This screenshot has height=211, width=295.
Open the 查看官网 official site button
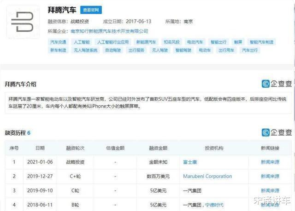(91, 10)
